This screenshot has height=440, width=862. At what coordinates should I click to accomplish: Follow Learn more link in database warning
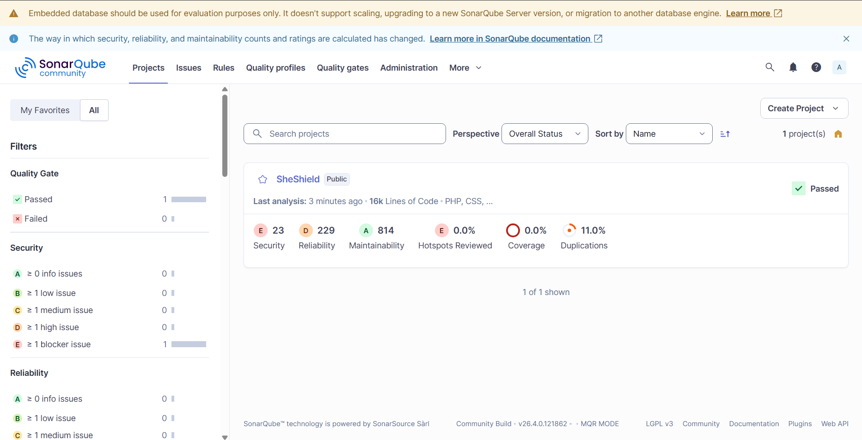tap(754, 13)
